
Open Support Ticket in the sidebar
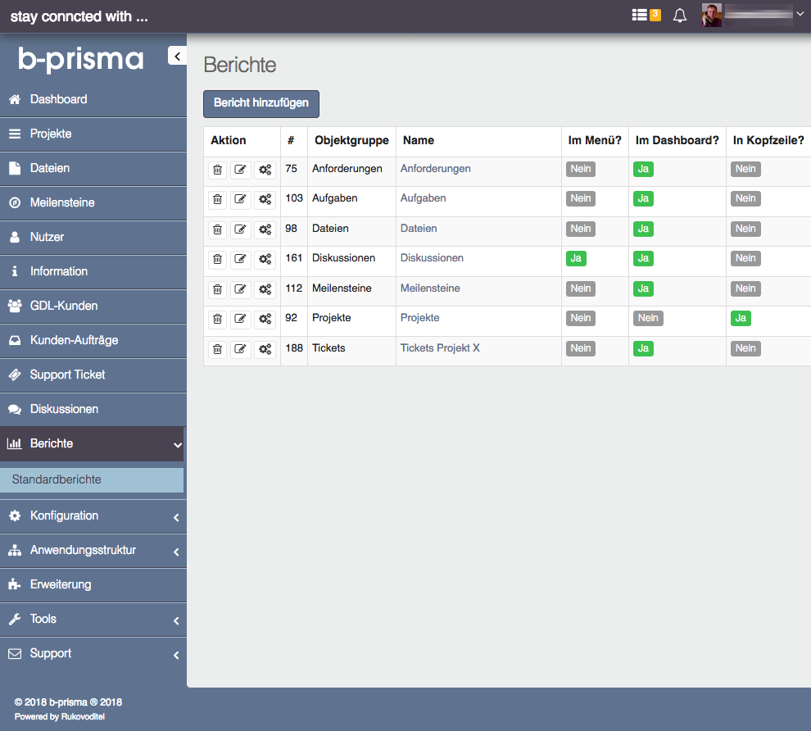pyautogui.click(x=67, y=375)
